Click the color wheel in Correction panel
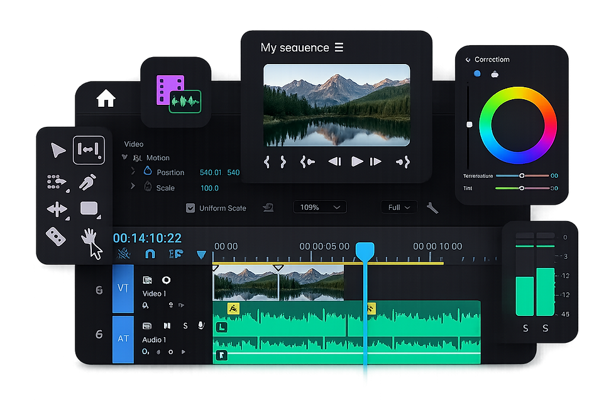 click(518, 125)
